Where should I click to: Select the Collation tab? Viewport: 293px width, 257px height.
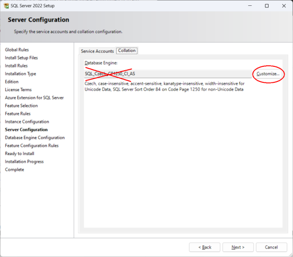click(x=126, y=51)
